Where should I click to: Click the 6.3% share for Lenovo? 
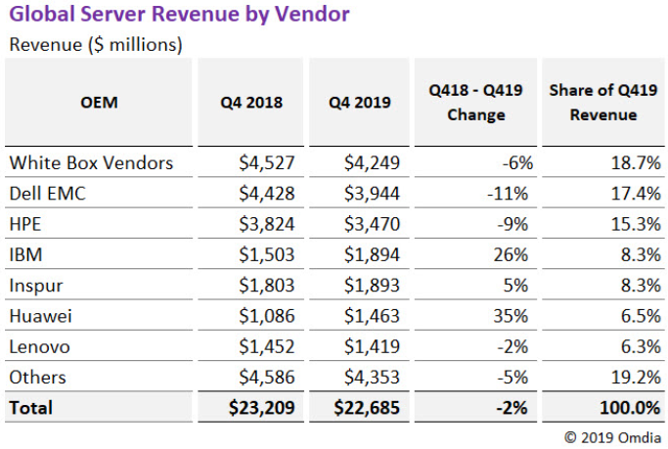pyautogui.click(x=641, y=347)
